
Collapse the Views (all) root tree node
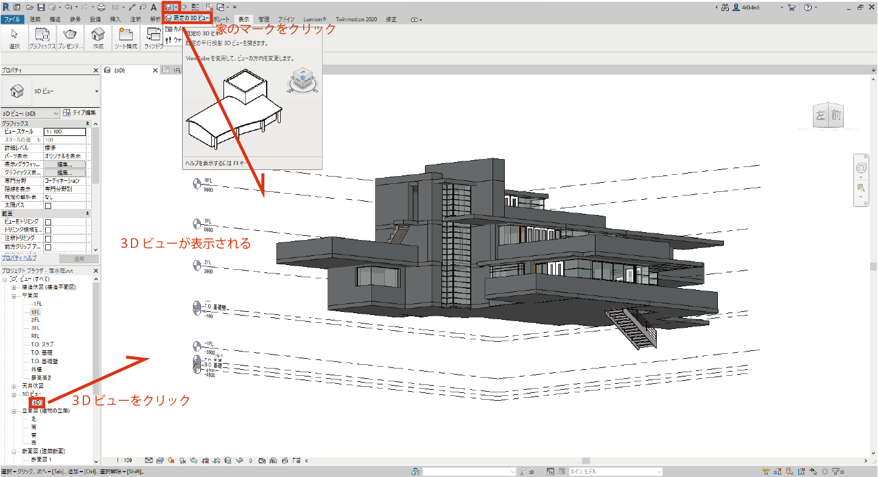(x=5, y=278)
